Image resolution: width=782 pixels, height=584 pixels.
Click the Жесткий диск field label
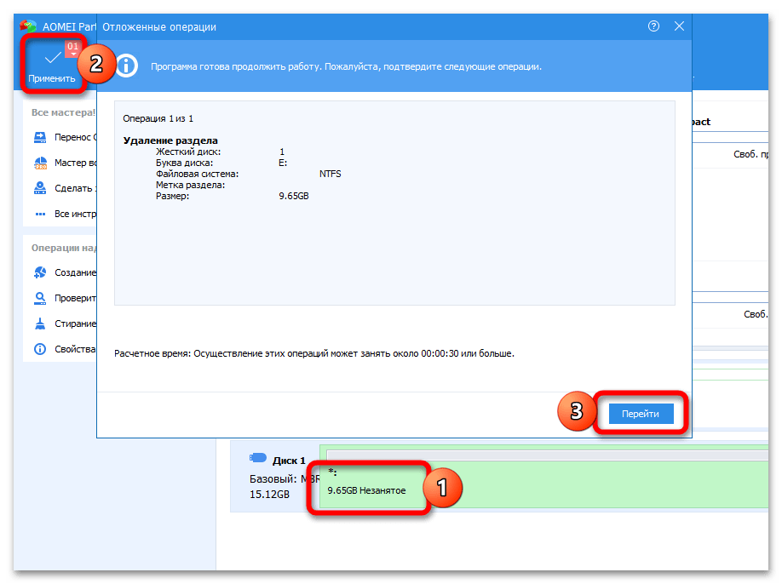[x=188, y=152]
